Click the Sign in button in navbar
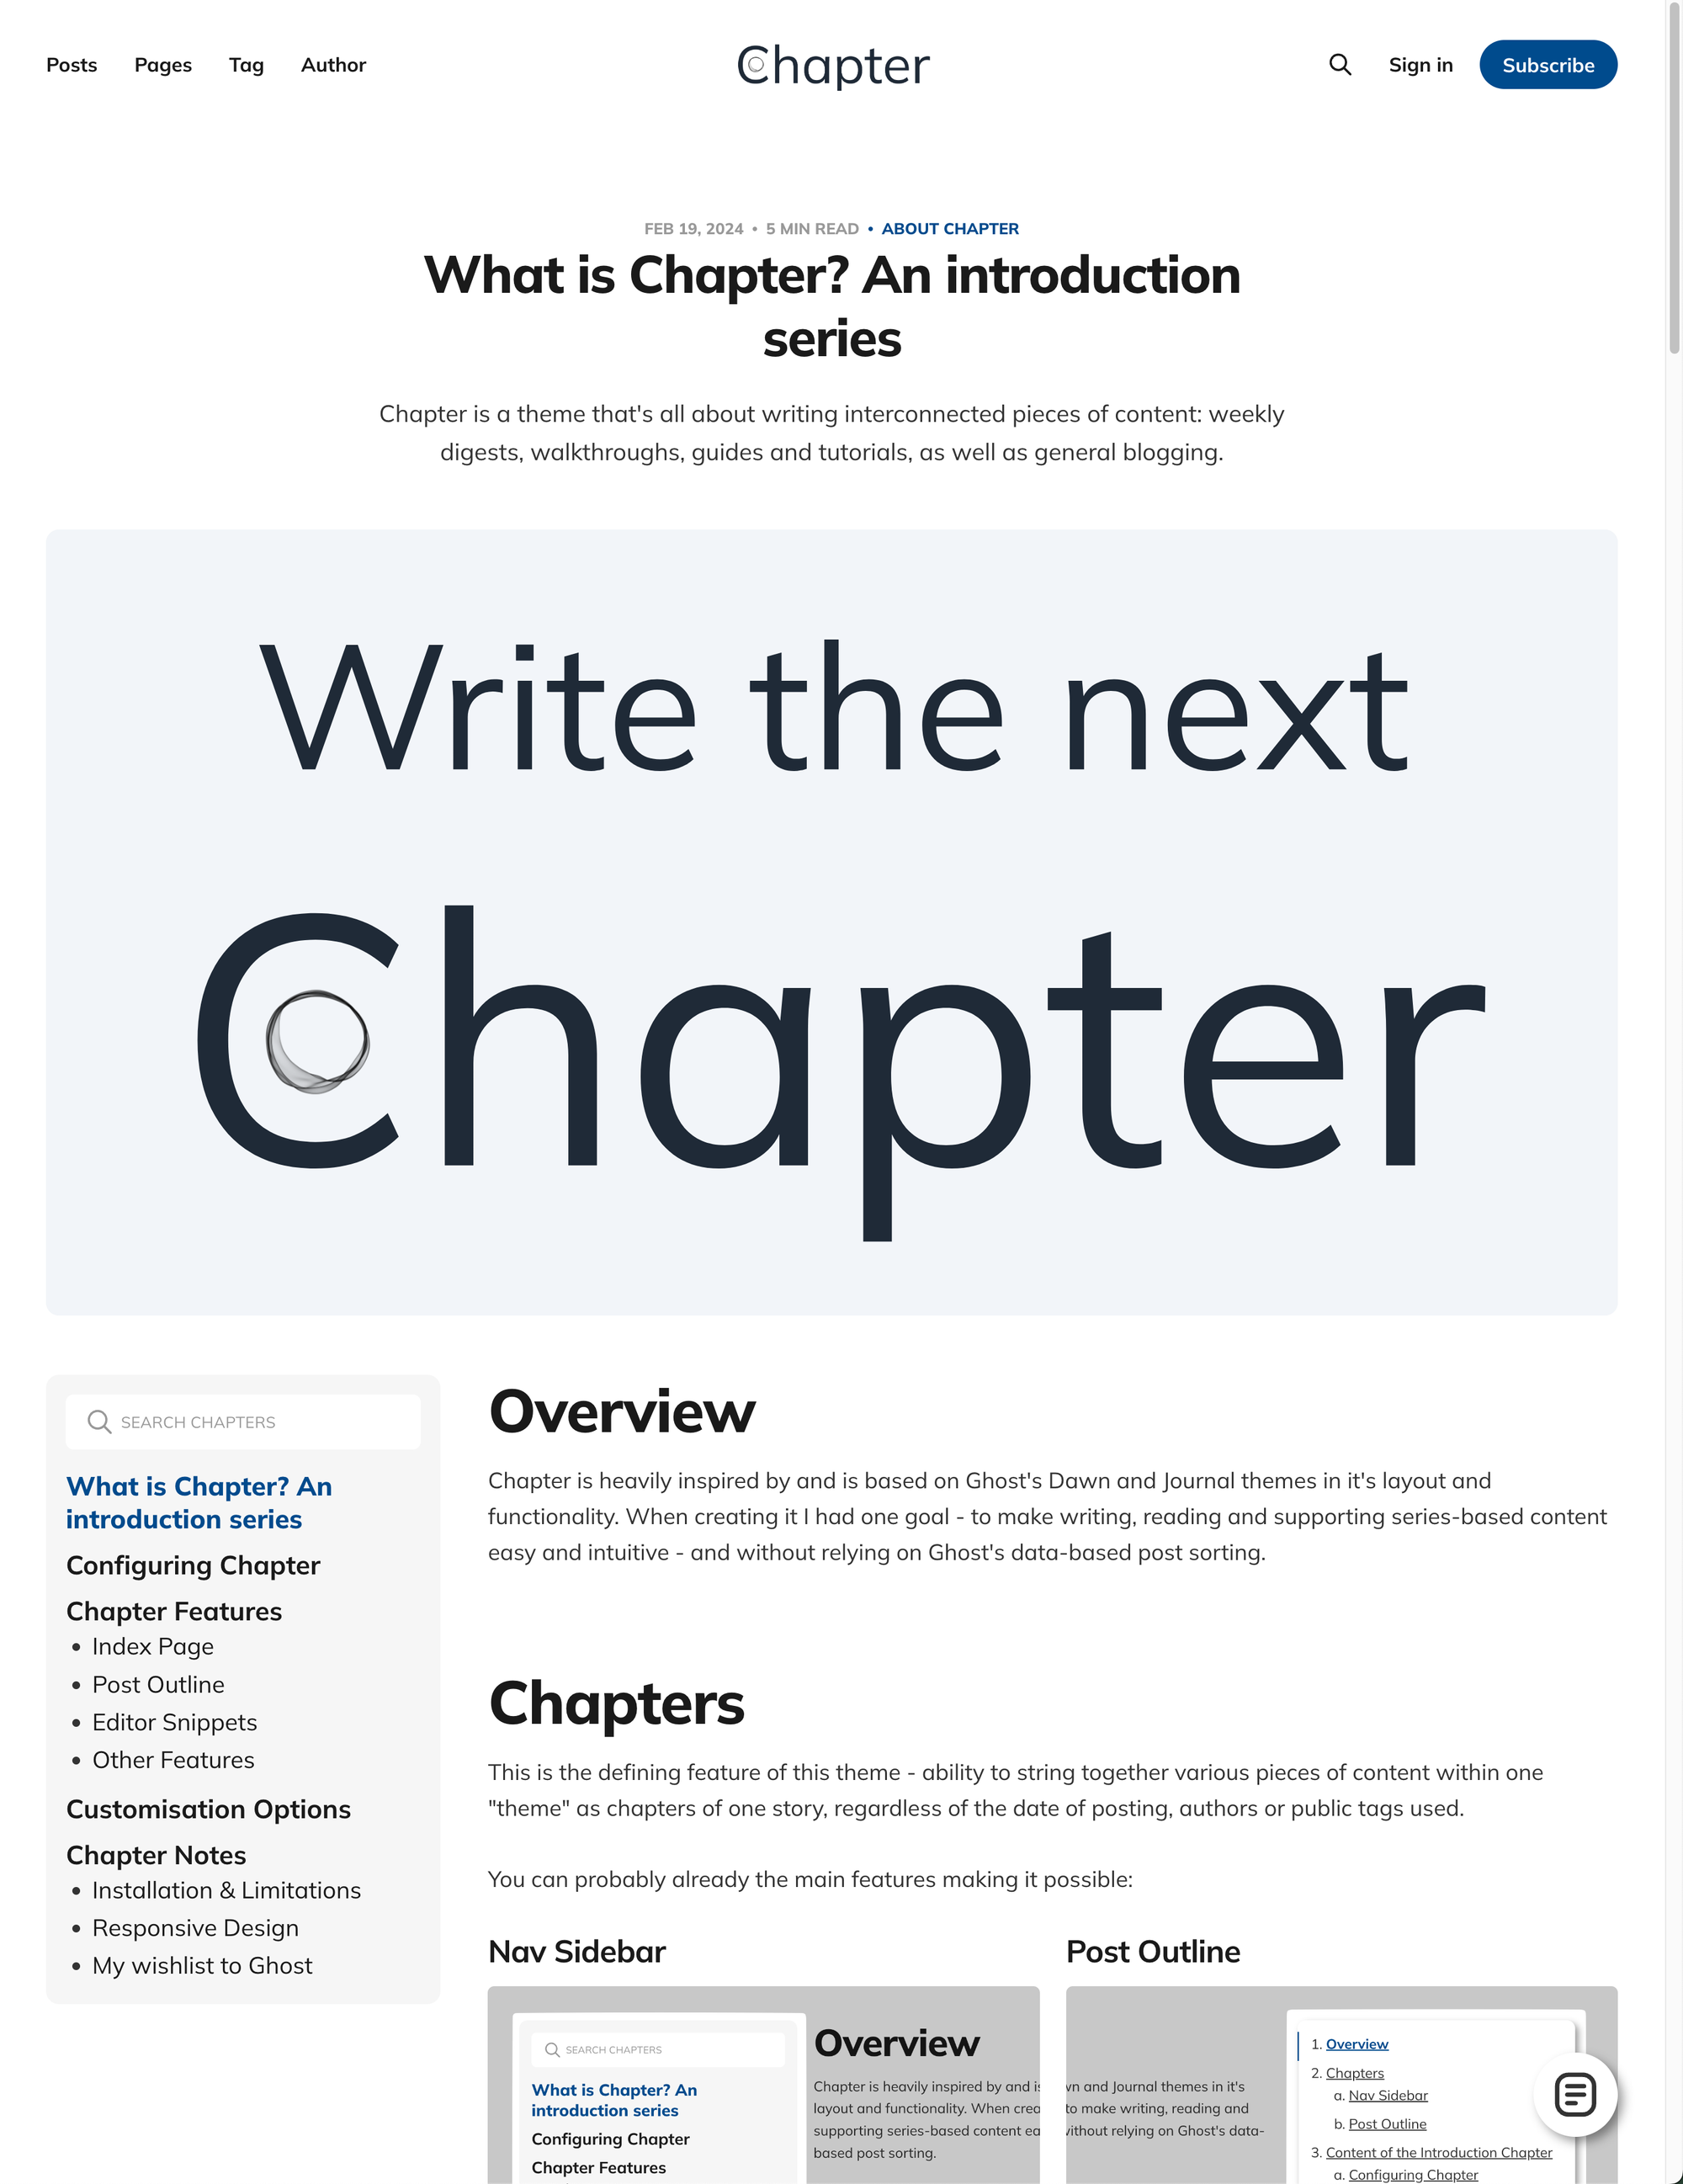The image size is (1683, 2184). 1420,64
